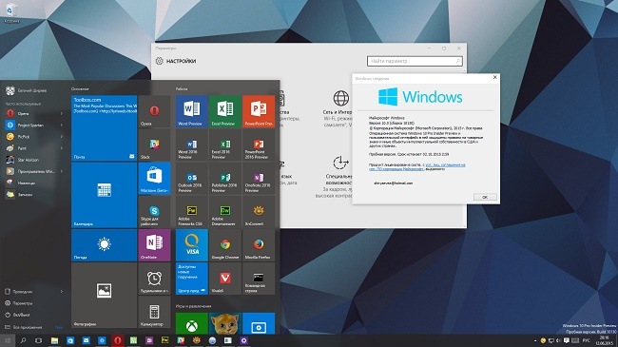
Task: Open the Store (Магазин) tile
Action: click(154, 178)
